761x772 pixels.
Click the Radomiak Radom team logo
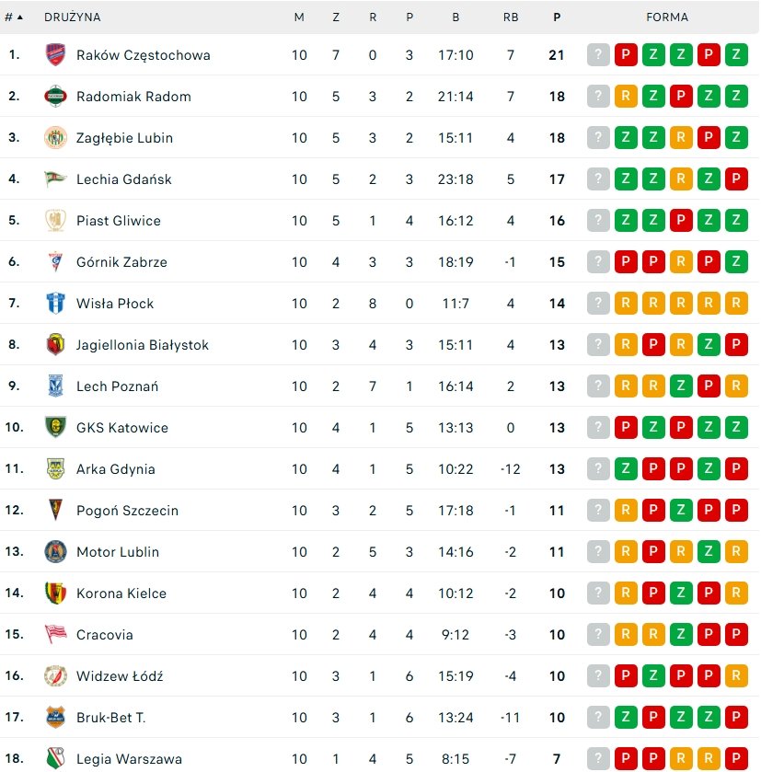pyautogui.click(x=55, y=97)
